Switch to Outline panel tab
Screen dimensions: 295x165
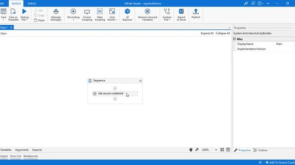click(260, 150)
